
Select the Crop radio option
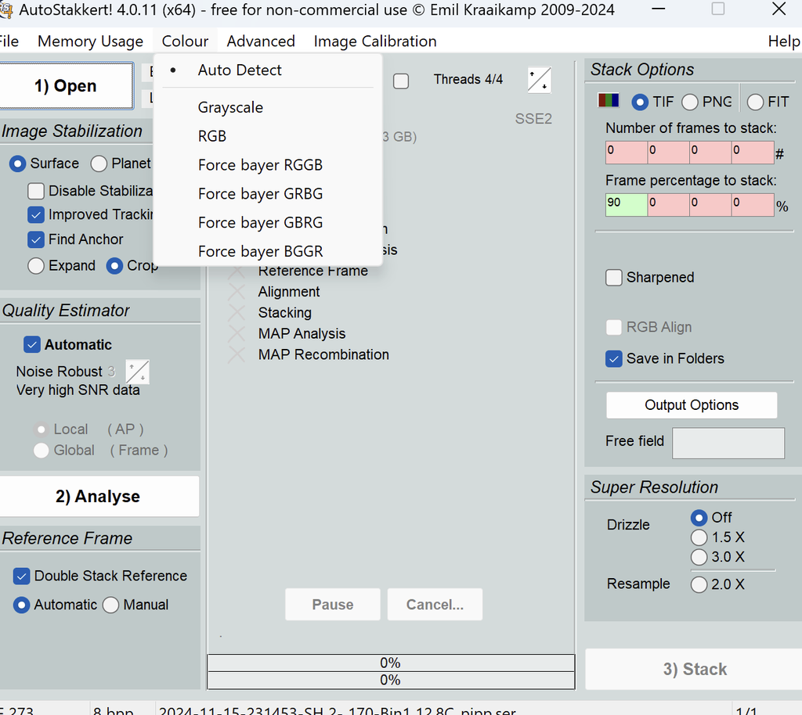pos(114,265)
